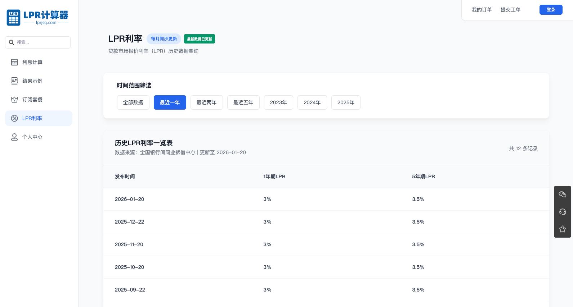Open the 提交工单 link
Image resolution: width=573 pixels, height=307 pixels.
[x=510, y=10]
